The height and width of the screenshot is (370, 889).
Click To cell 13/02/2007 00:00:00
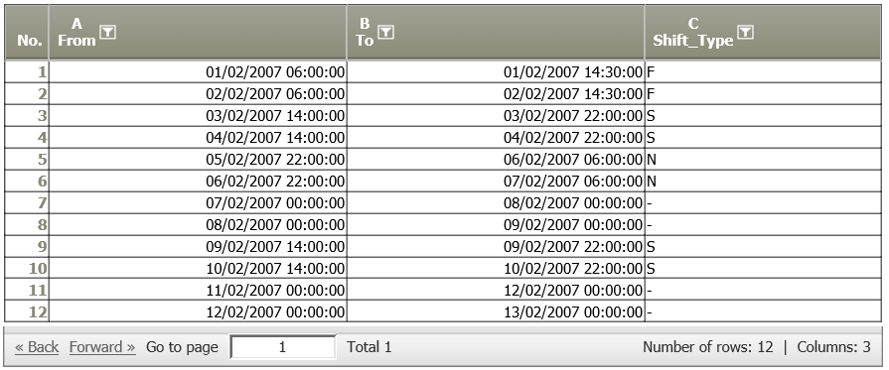coord(496,311)
